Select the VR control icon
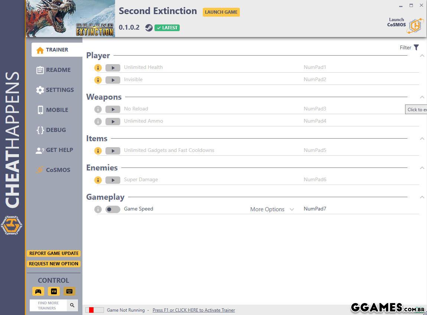427x315 pixels. click(x=53, y=291)
